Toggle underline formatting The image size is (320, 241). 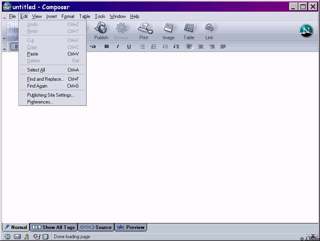coord(129,47)
